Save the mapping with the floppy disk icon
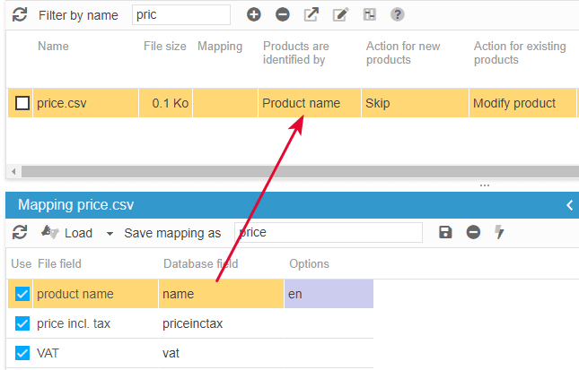579x370 pixels. (x=445, y=233)
